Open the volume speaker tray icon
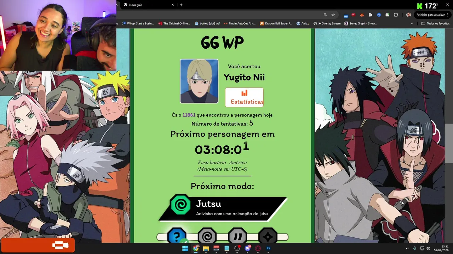The image size is (453, 254). [428, 248]
